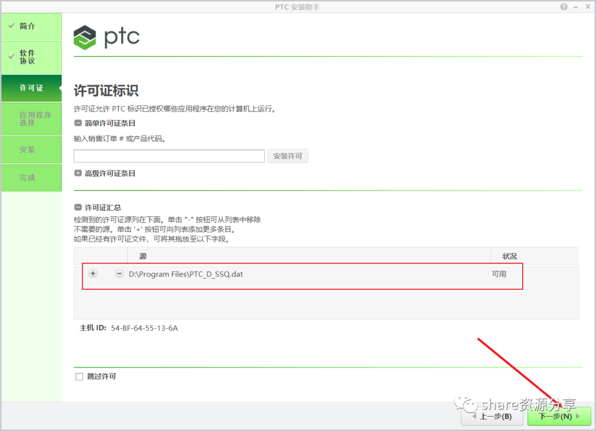This screenshot has height=431, width=596.
Task: Expand the 高级许可证条目 section
Action: click(x=78, y=173)
